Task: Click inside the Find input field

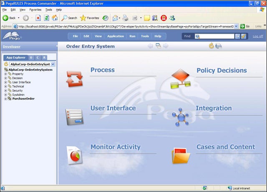Action: click(x=214, y=36)
